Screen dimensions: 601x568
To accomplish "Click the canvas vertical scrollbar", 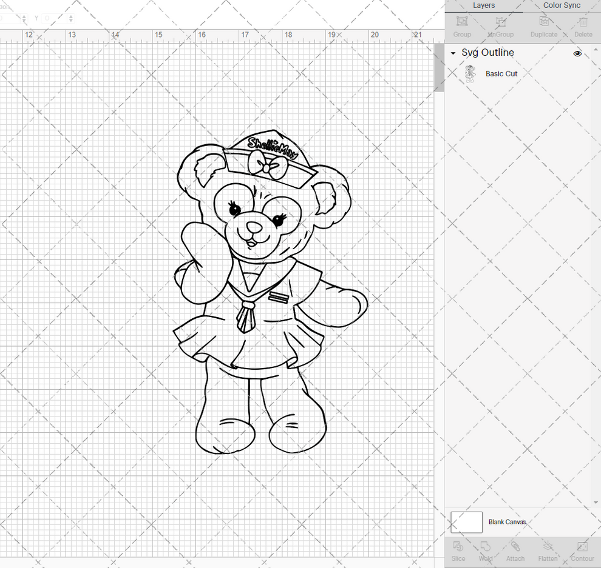I will coord(438,67).
